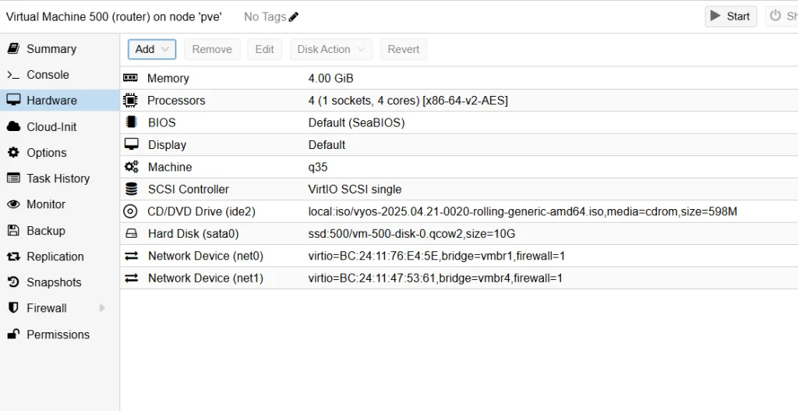This screenshot has width=798, height=411.
Task: Go to the Replication tab
Action: tap(55, 257)
